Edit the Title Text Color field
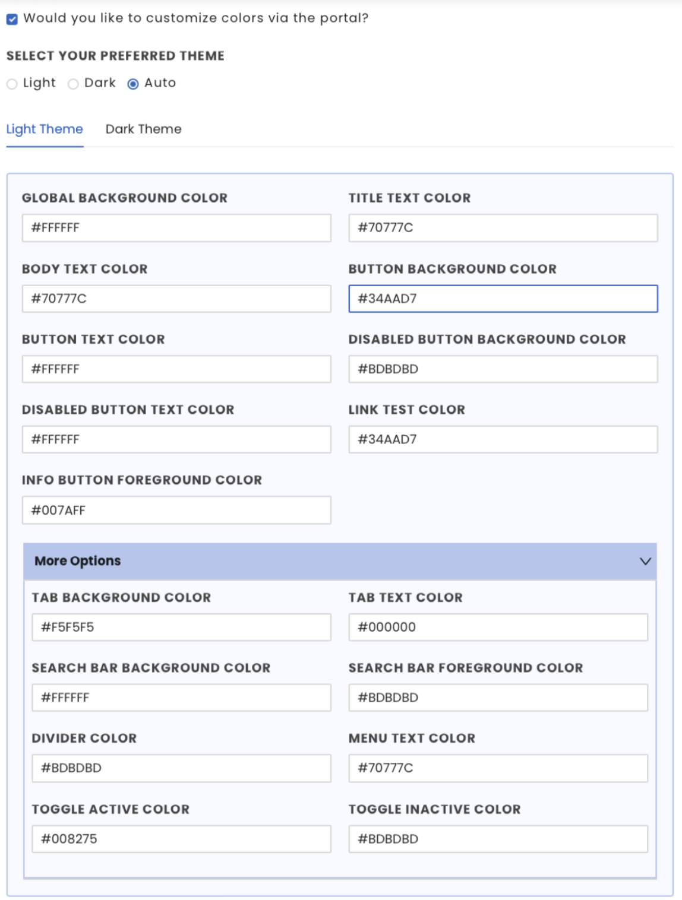This screenshot has height=900, width=682. (503, 228)
